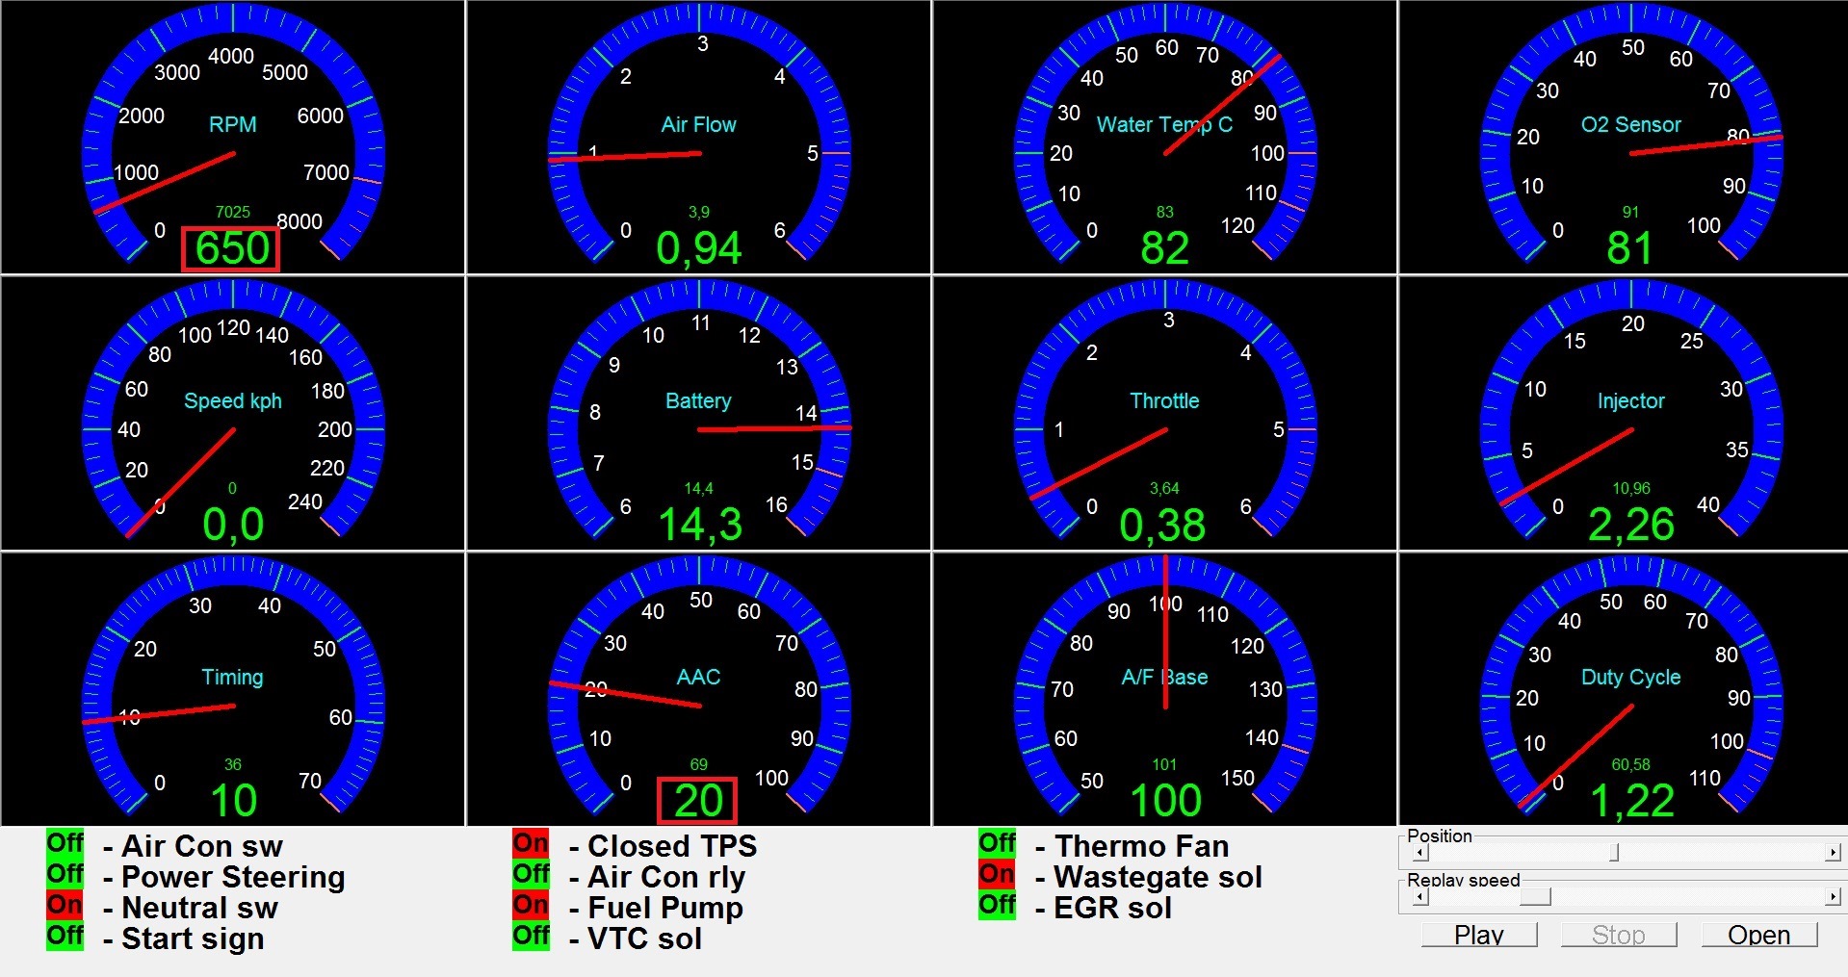Select the Duty Cycle gauge label
This screenshot has height=977, width=1848.
click(x=1630, y=678)
